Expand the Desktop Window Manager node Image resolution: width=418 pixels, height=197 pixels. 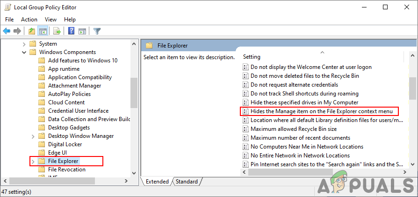coord(33,136)
